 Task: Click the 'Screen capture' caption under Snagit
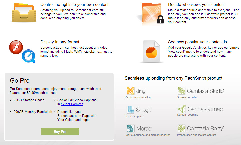tap(134, 116)
